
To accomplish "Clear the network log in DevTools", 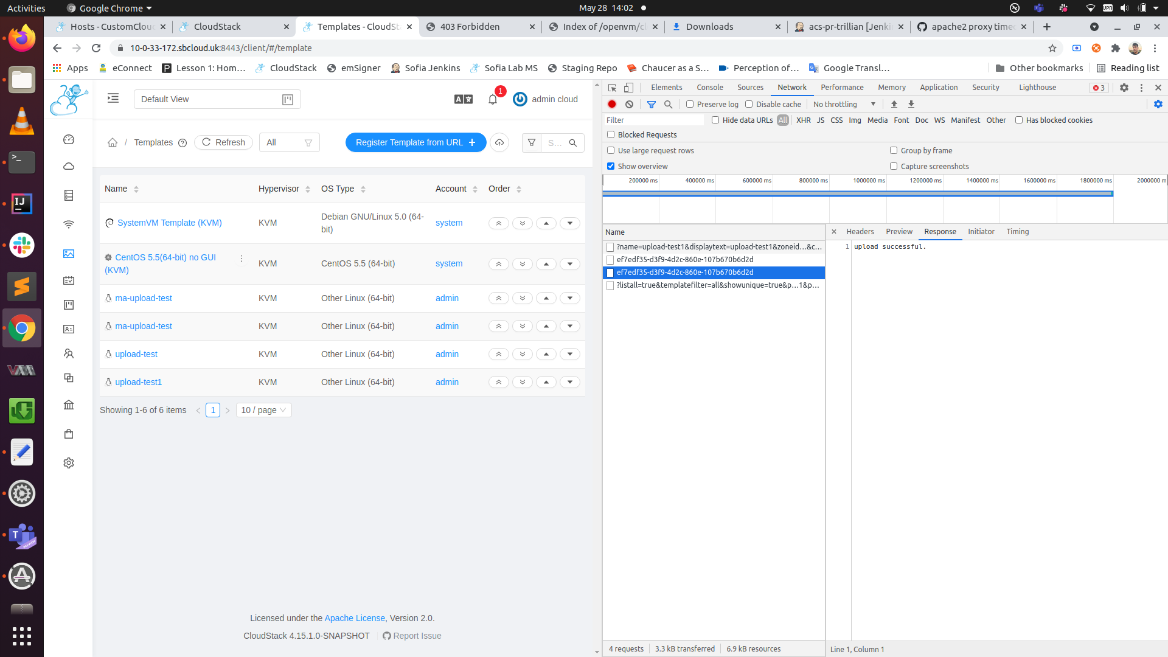I will 630,105.
